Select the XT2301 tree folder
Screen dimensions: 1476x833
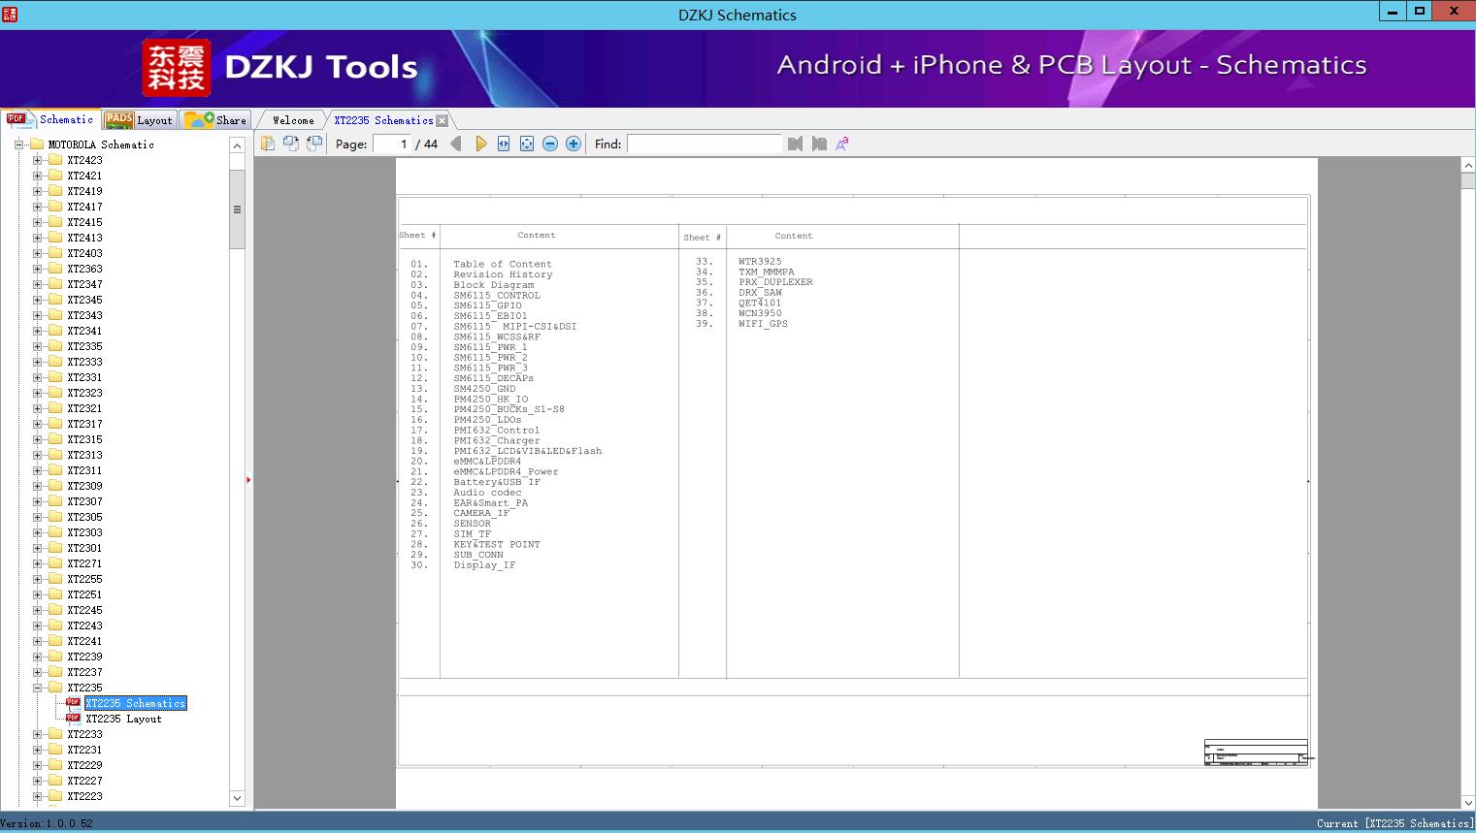(x=84, y=548)
